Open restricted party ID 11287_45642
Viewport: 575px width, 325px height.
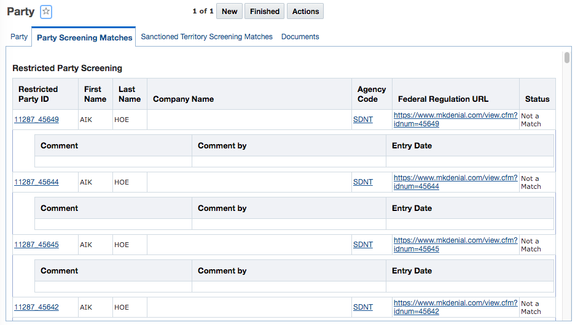[36, 307]
